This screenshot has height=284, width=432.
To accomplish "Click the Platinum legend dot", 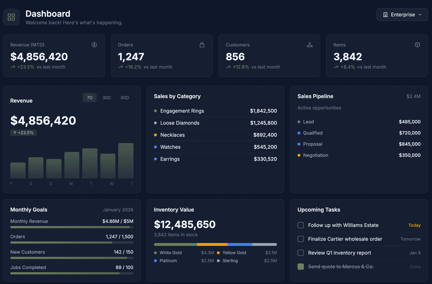I will click(156, 261).
